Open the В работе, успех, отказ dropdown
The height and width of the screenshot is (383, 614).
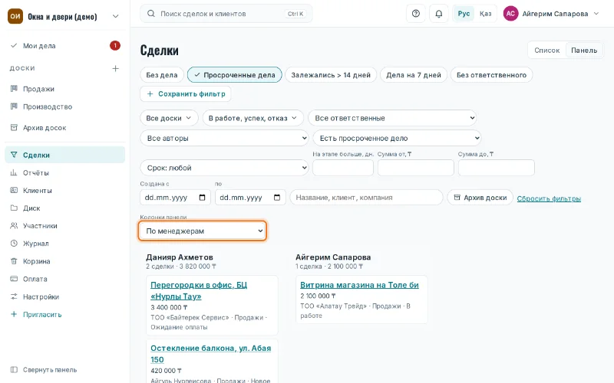pos(253,118)
